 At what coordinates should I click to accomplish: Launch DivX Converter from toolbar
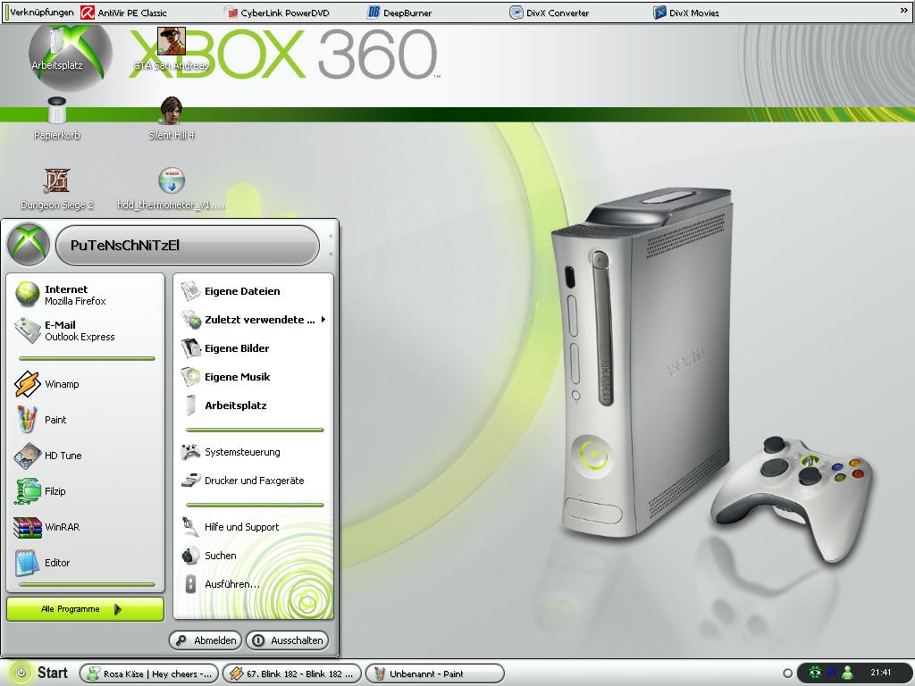pyautogui.click(x=550, y=13)
